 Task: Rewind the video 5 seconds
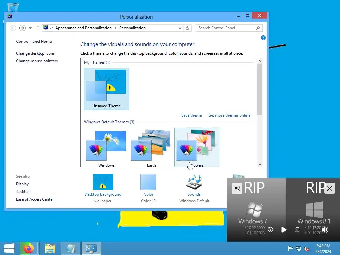(270, 230)
